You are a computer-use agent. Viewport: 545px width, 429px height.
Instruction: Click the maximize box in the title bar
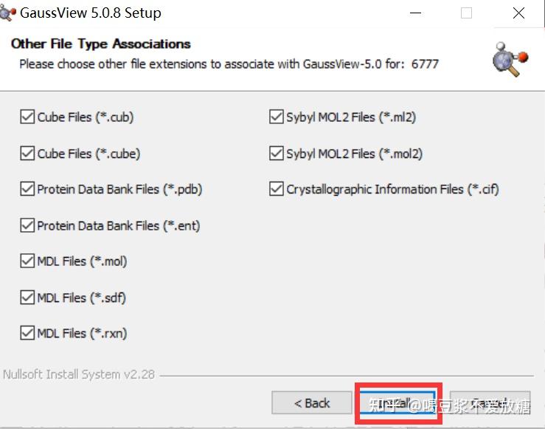click(x=466, y=13)
